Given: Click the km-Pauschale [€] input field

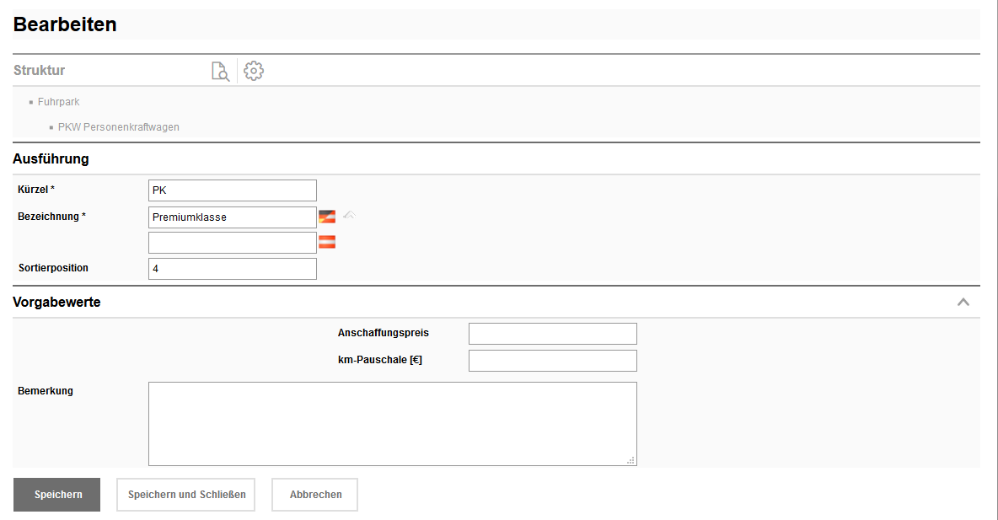Looking at the screenshot, I should click(x=553, y=361).
